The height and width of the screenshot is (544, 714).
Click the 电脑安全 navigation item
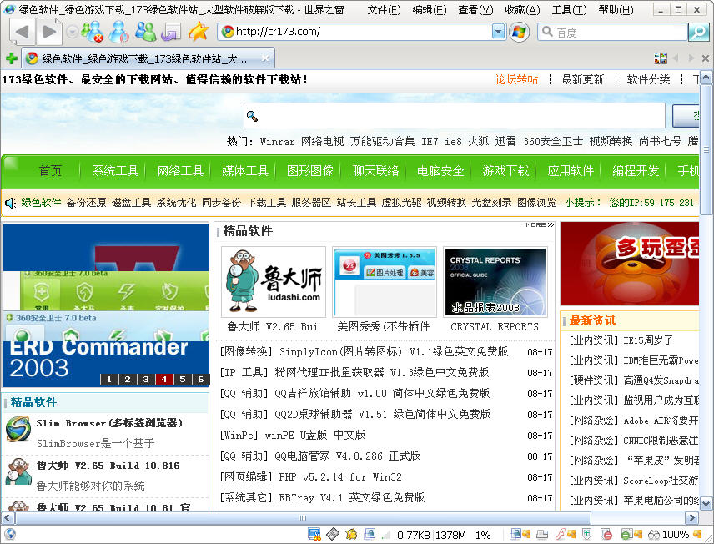440,171
